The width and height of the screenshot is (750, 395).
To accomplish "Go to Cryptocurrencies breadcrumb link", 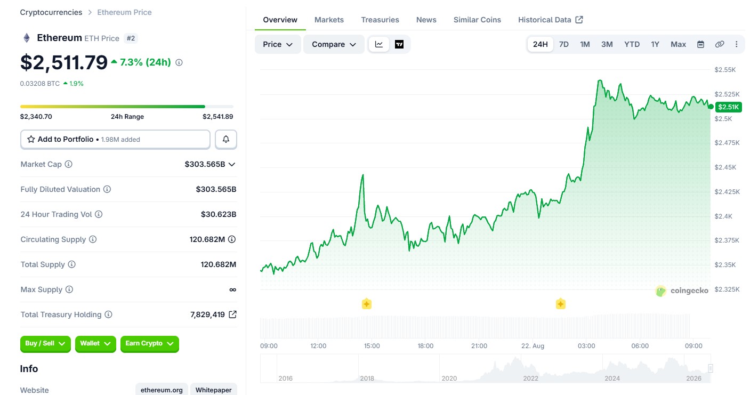I will [51, 12].
